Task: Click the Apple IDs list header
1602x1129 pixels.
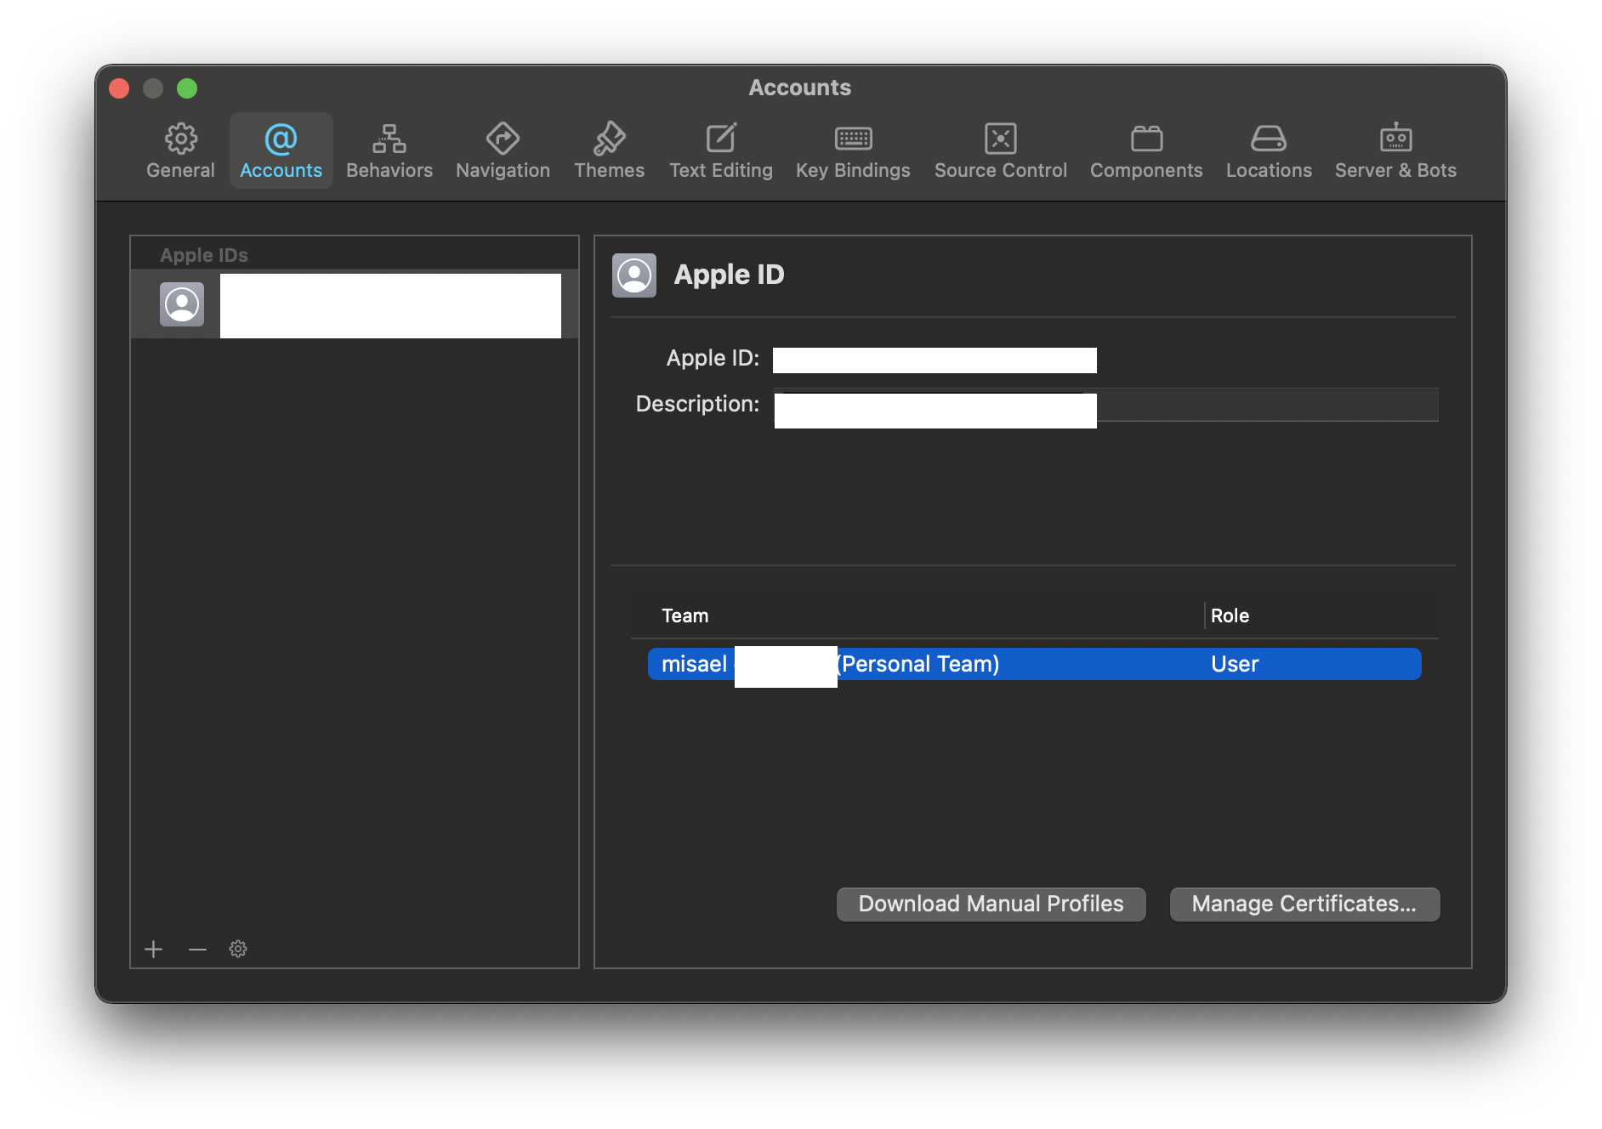Action: tap(204, 255)
